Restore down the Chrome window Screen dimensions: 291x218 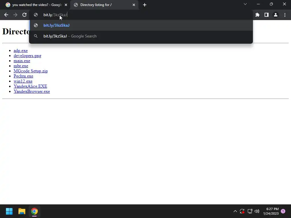click(x=271, y=4)
